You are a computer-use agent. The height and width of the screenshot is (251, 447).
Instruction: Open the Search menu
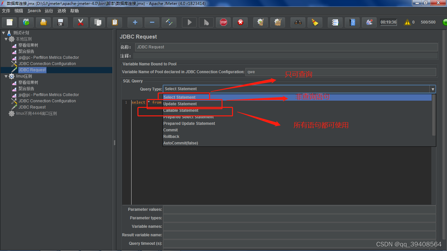point(34,11)
